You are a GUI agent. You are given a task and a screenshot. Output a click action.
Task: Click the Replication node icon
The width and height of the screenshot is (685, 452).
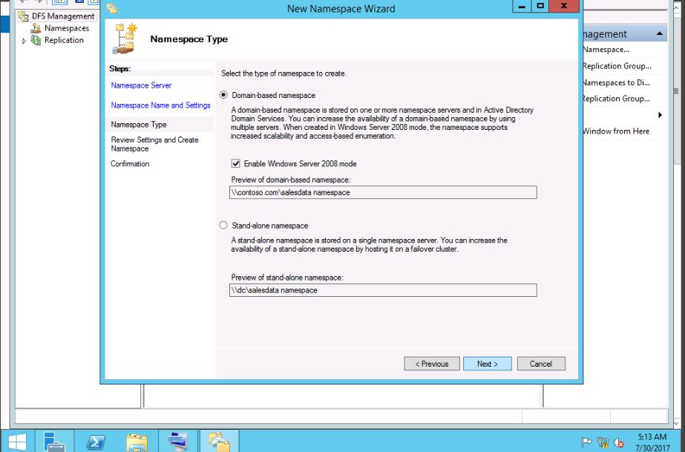tap(36, 40)
